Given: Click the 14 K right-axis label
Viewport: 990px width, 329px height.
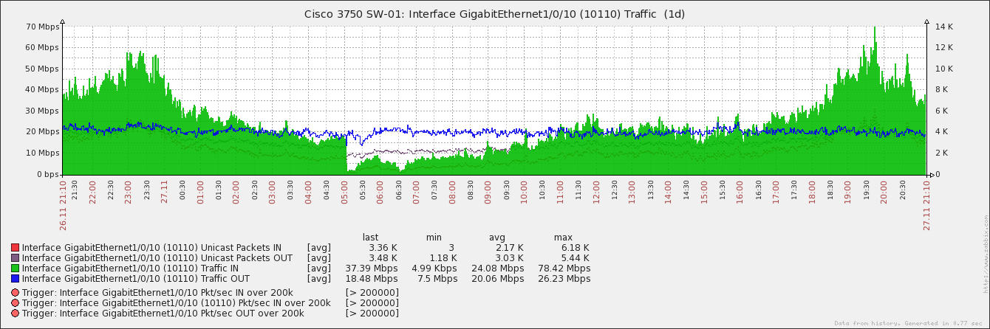Looking at the screenshot, I should [x=945, y=27].
